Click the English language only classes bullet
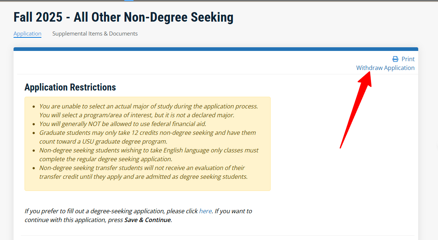438x240 pixels. [149, 150]
